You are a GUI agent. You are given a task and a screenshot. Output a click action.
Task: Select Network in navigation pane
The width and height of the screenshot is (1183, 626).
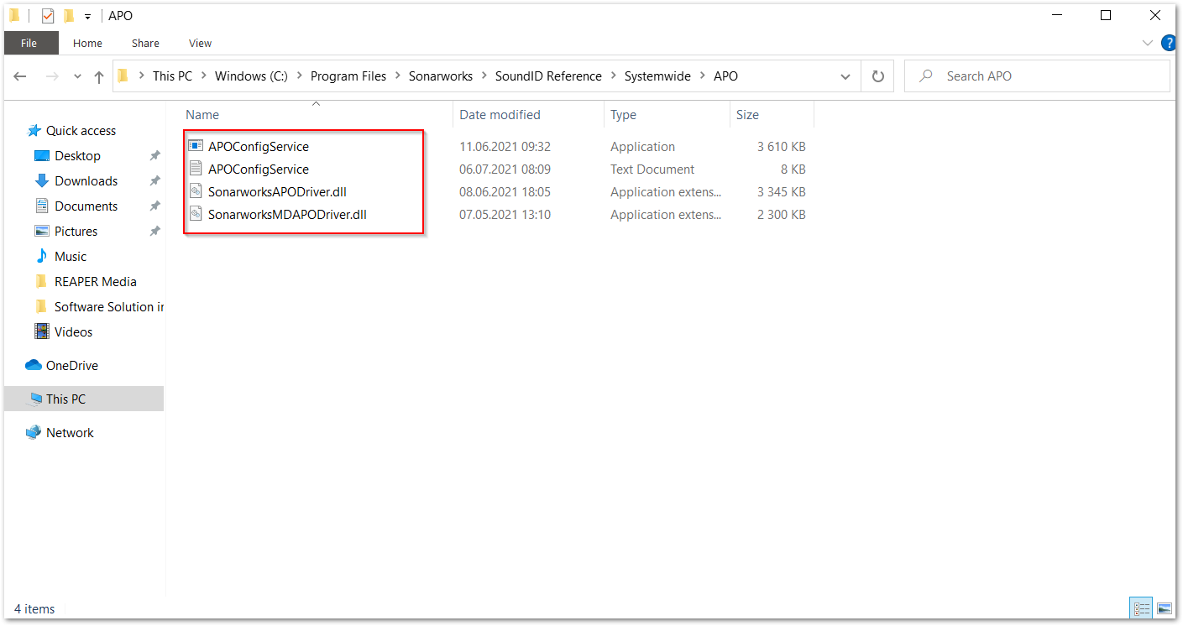70,433
